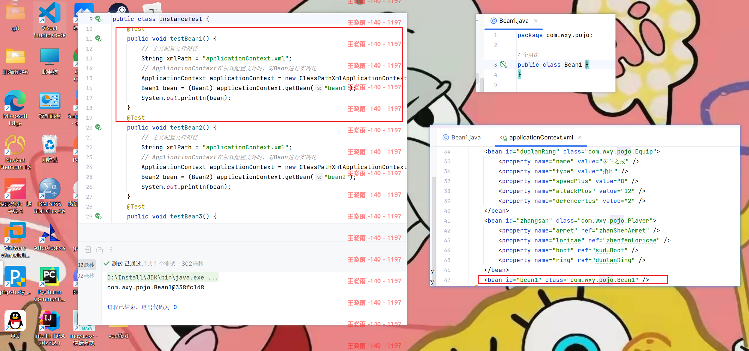Screen dimensions: 749x351
Task: Select Bean1.java tab in XML editor window
Action: [462, 137]
